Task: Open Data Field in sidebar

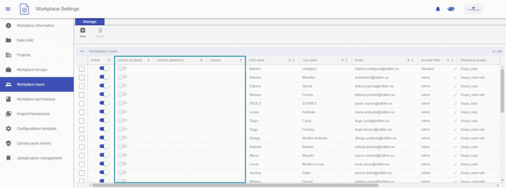Action: pyautogui.click(x=37, y=40)
